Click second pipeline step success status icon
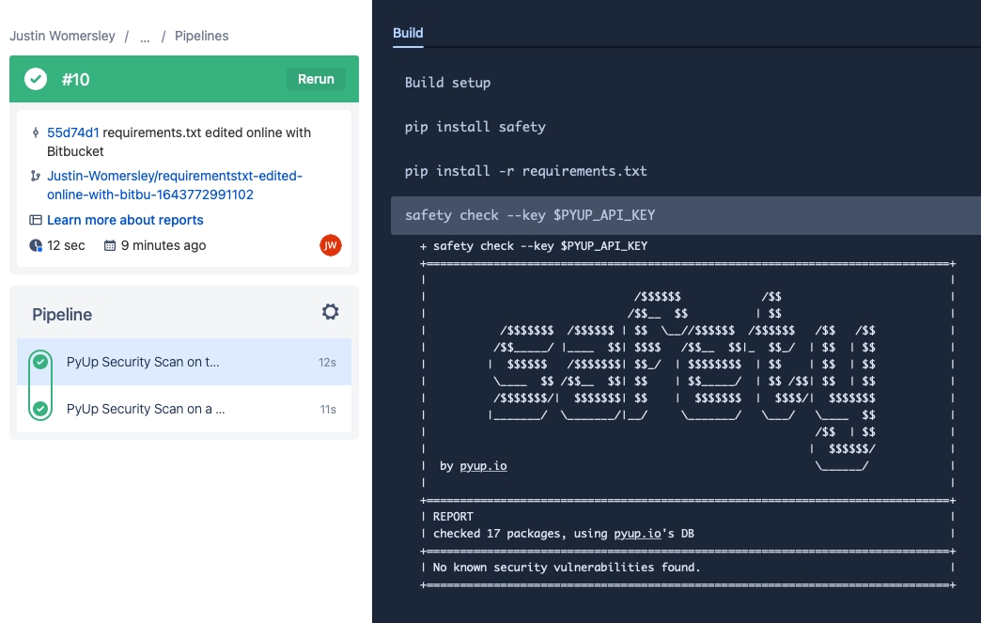Screen dimensions: 981x623 point(40,409)
